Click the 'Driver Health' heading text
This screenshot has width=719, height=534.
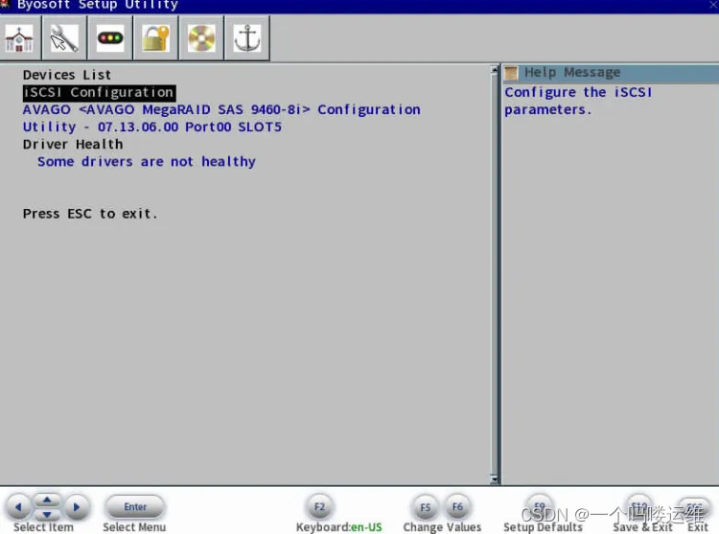tap(73, 145)
